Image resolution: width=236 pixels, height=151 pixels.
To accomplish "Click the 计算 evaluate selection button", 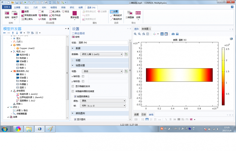I will (114, 12).
